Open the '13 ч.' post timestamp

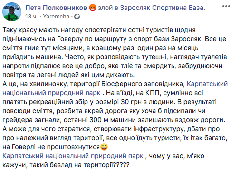tap(31, 17)
